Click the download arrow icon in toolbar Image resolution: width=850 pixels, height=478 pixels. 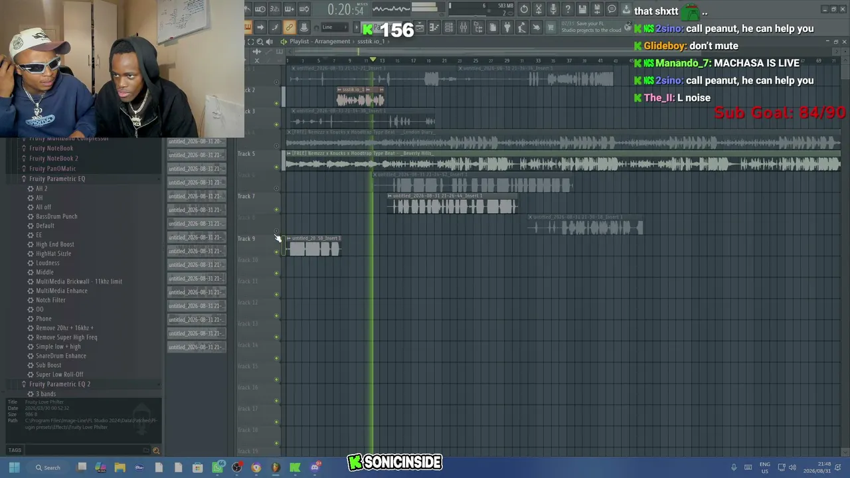pyautogui.click(x=626, y=9)
